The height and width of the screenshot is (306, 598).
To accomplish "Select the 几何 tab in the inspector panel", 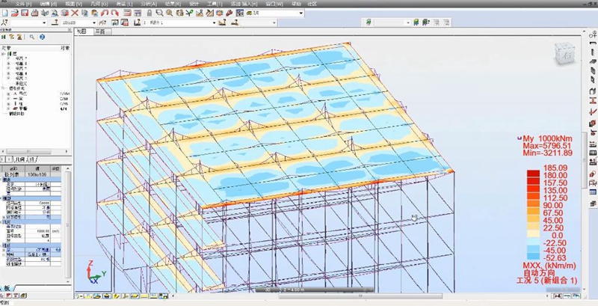I will tap(20, 159).
